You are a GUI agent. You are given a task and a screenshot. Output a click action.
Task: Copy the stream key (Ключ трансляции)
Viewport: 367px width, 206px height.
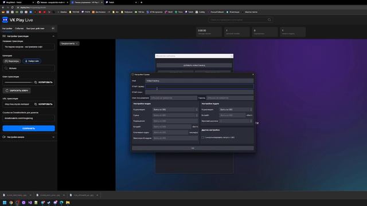pos(44,82)
